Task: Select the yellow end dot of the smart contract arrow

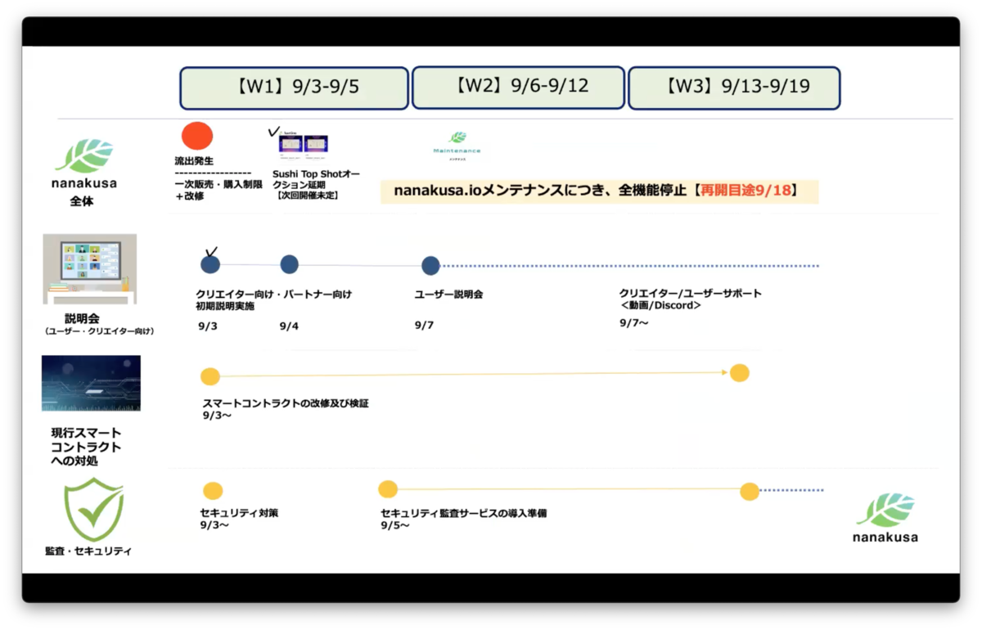Action: (740, 373)
